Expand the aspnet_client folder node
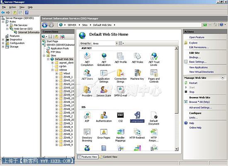The image size is (228, 166). tap(53, 63)
